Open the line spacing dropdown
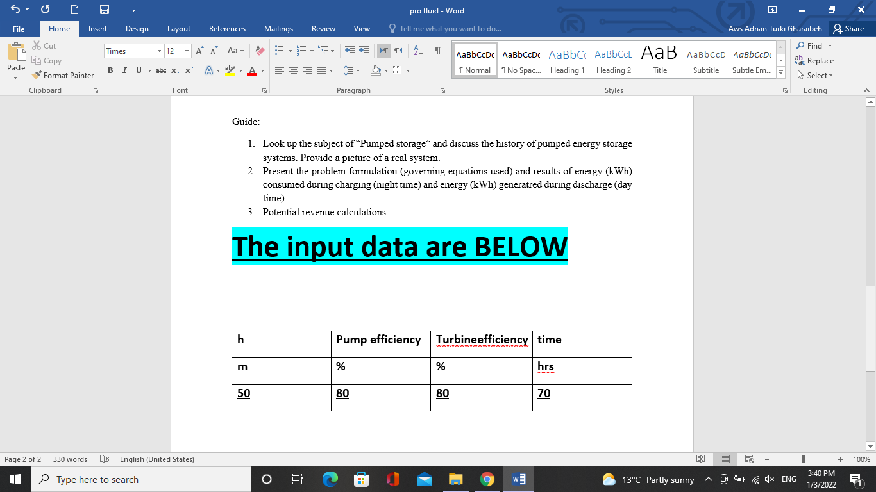This screenshot has height=492, width=876. (350, 70)
